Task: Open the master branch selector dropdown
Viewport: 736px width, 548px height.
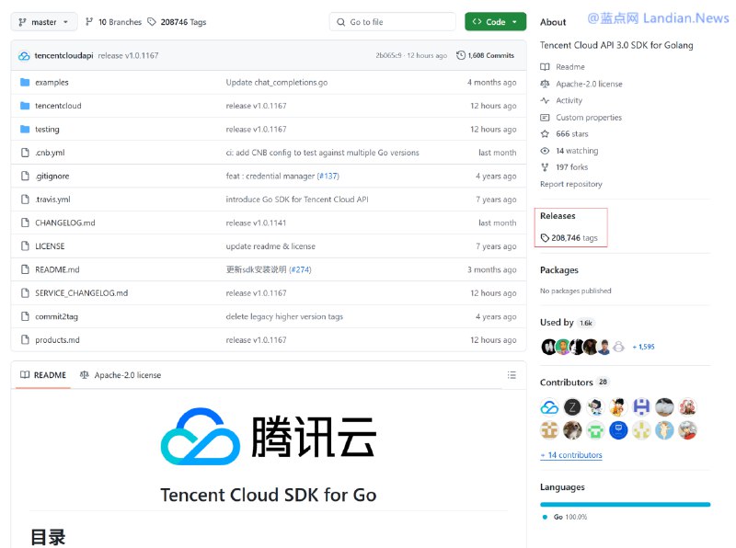Action: click(x=43, y=21)
